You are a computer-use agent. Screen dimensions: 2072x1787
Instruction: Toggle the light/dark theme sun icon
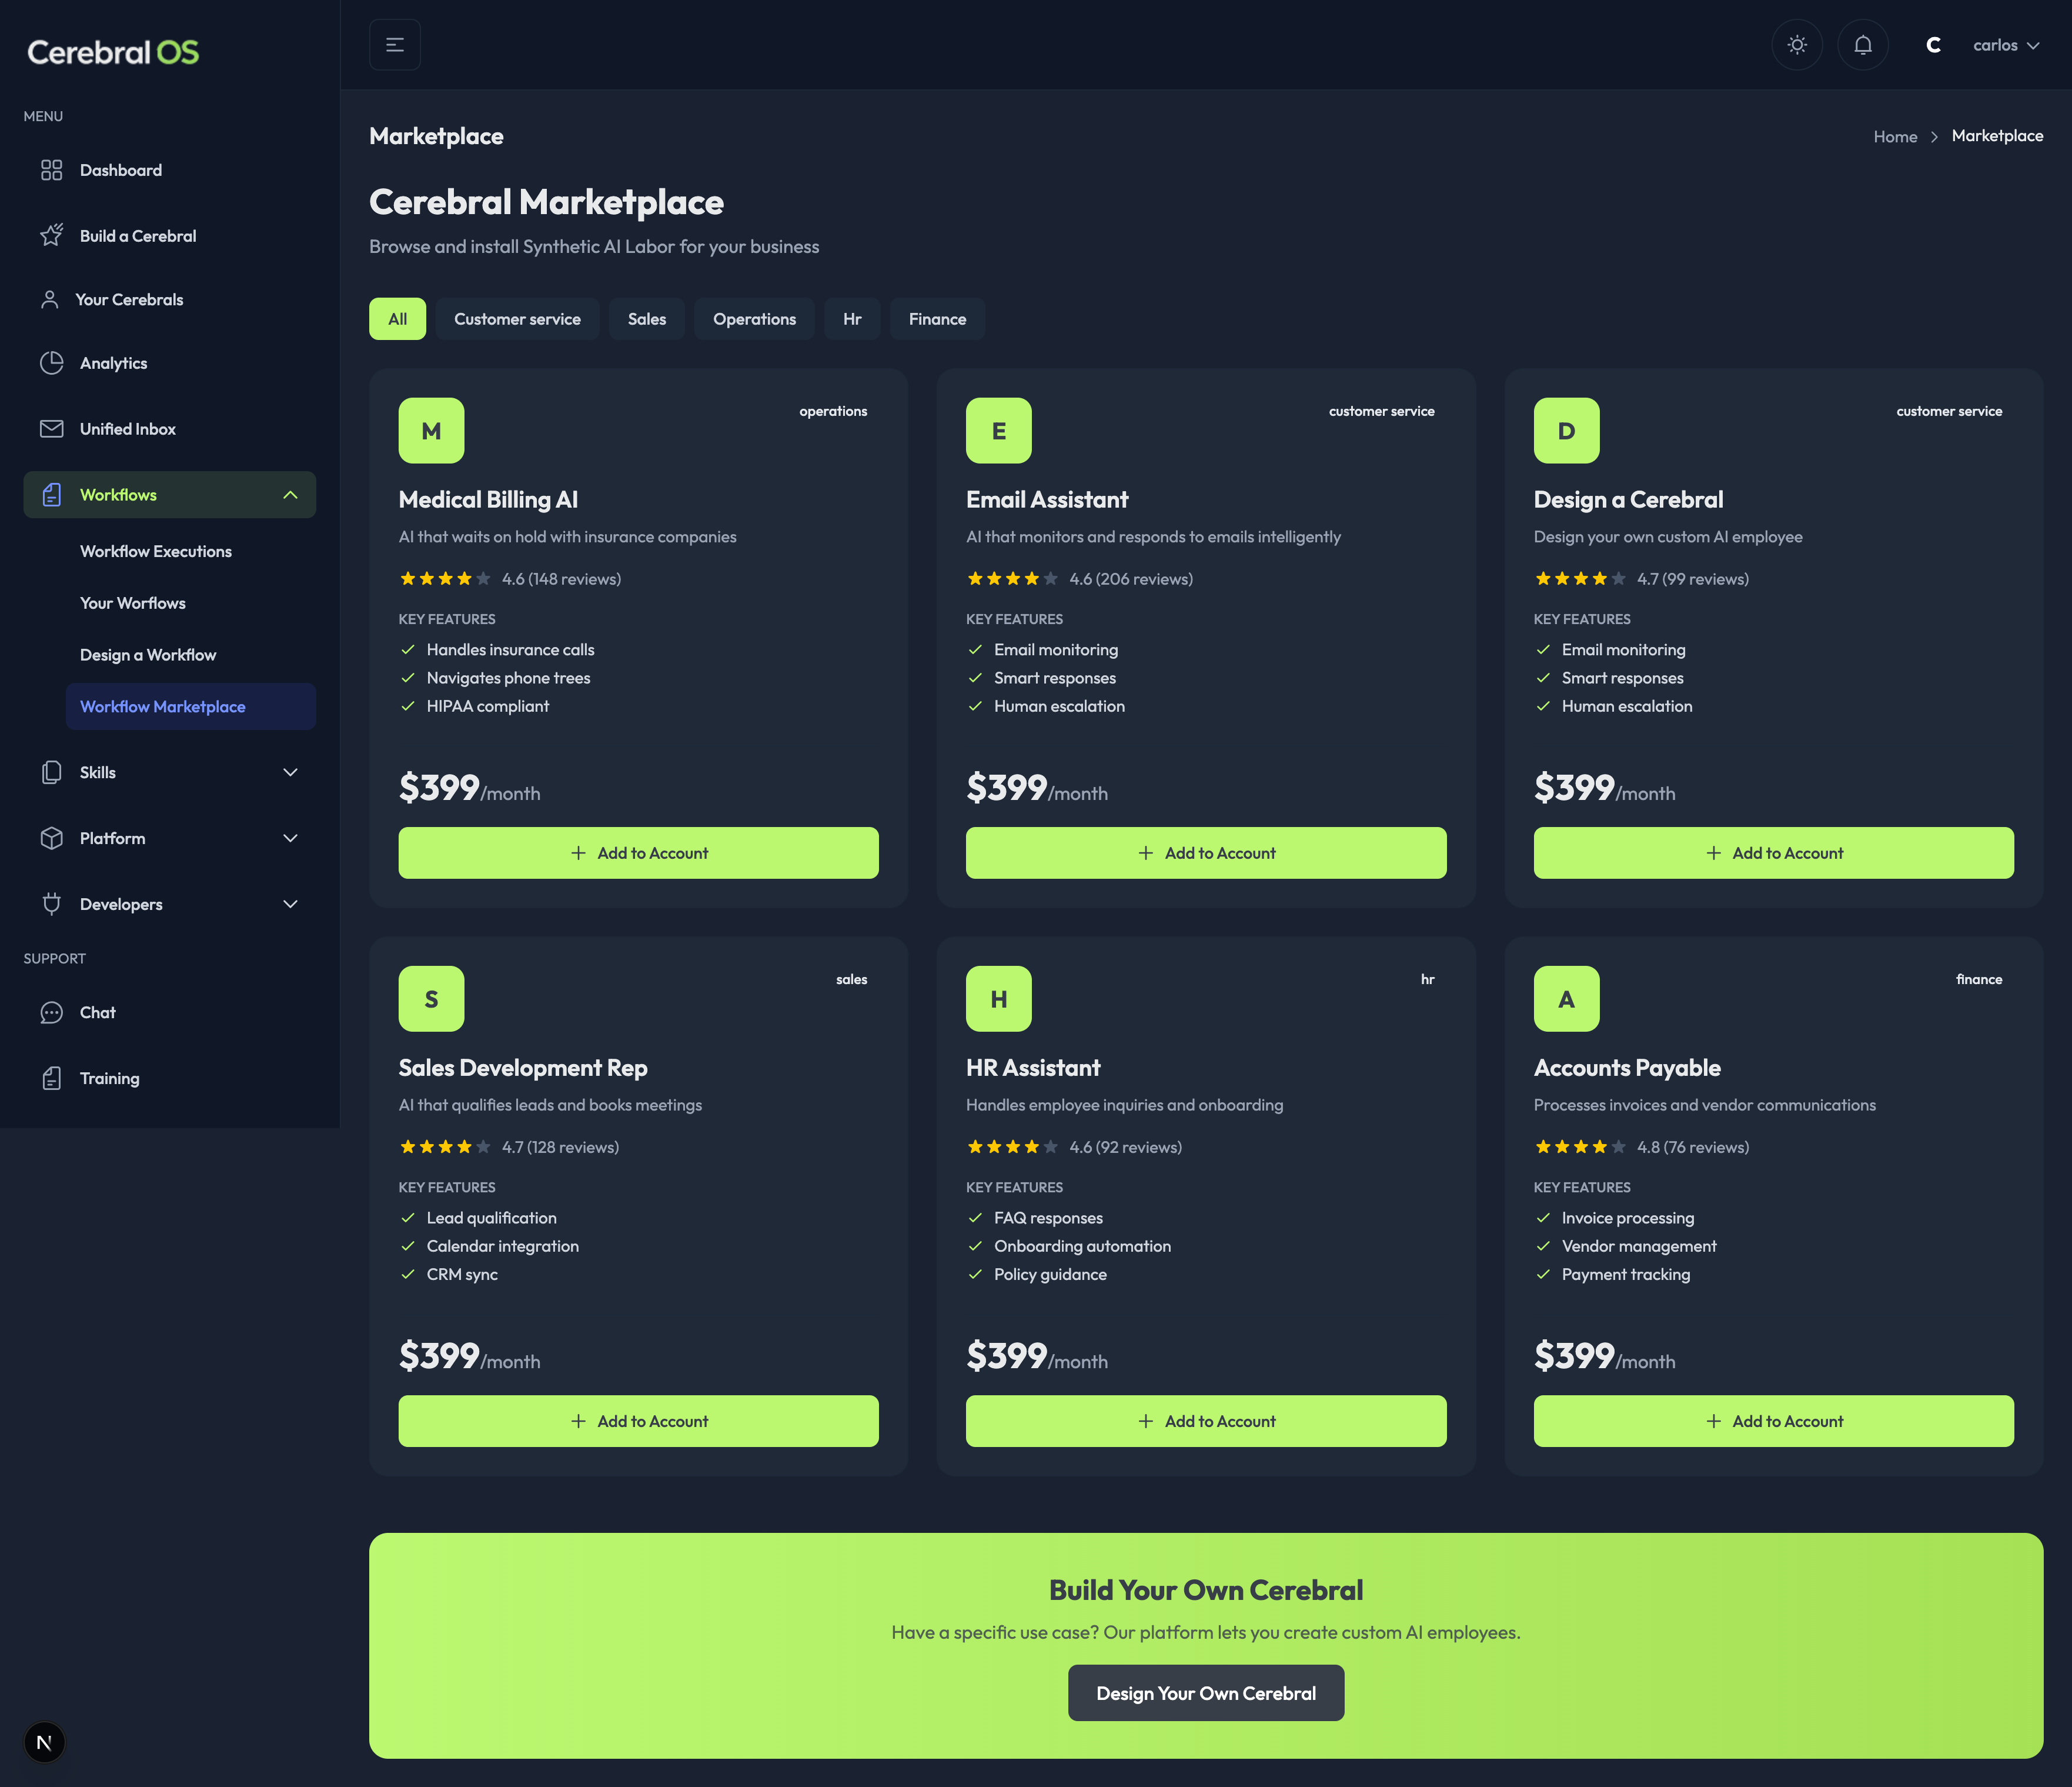[x=1797, y=45]
